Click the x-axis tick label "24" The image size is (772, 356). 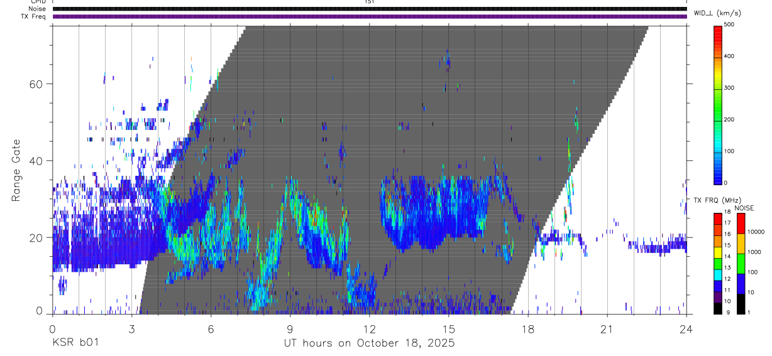click(686, 328)
